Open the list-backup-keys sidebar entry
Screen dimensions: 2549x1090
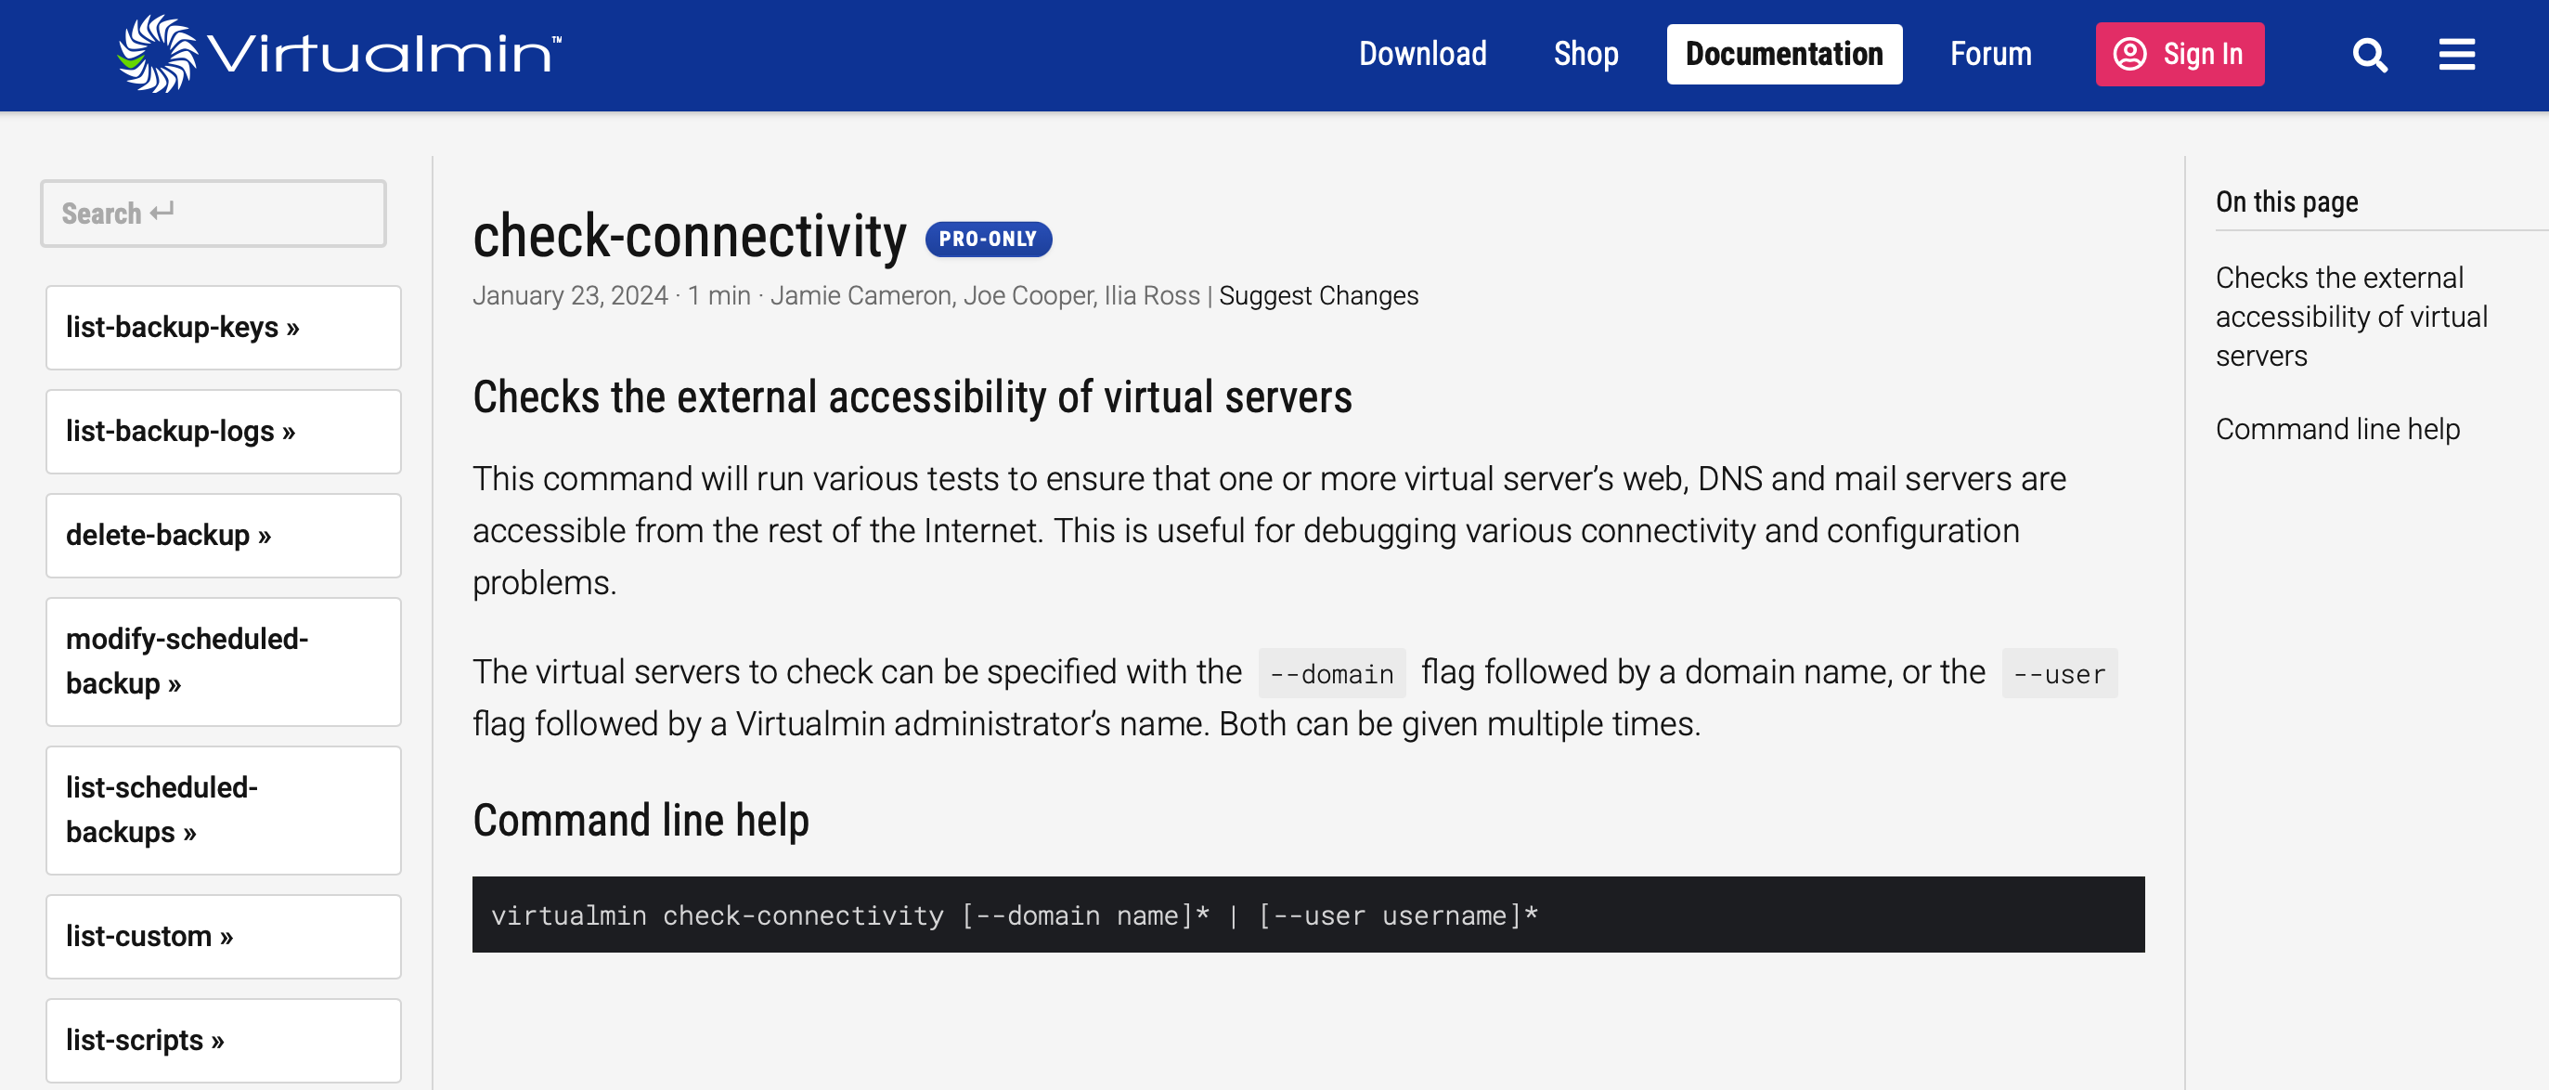223,327
